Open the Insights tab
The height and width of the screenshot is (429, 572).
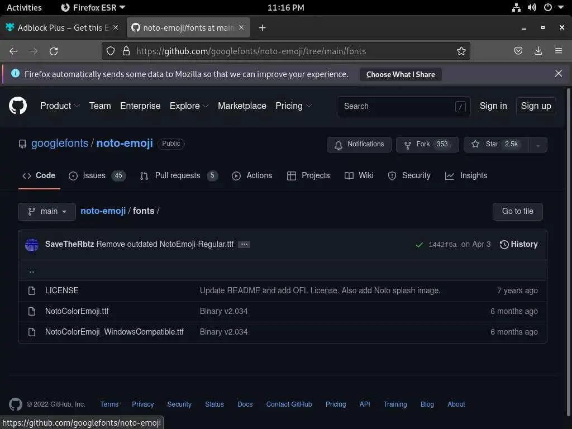click(x=466, y=175)
